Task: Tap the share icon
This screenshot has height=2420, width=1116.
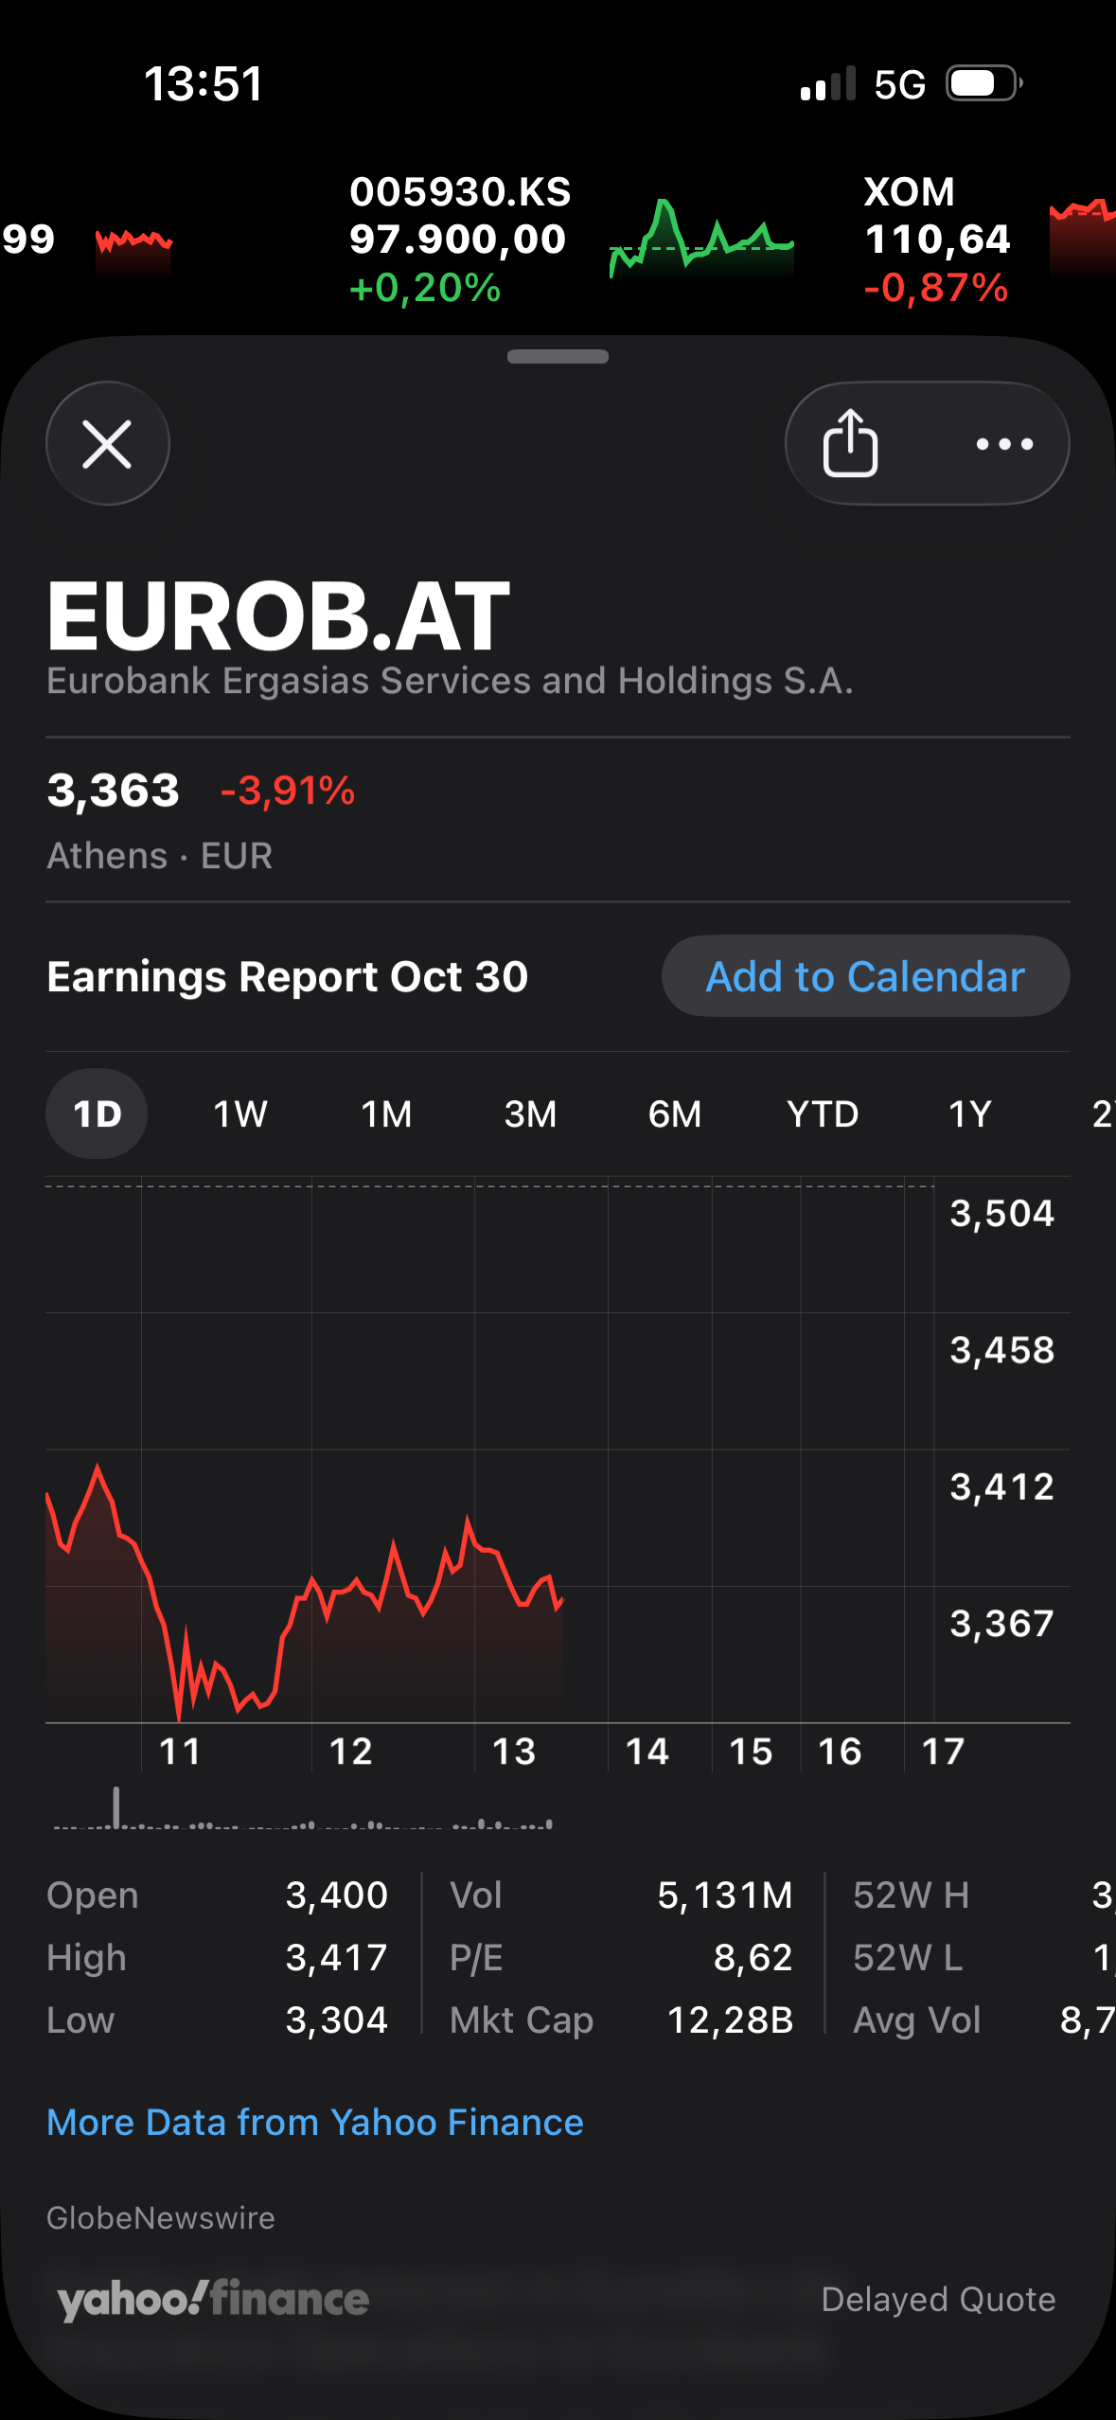Action: point(850,443)
